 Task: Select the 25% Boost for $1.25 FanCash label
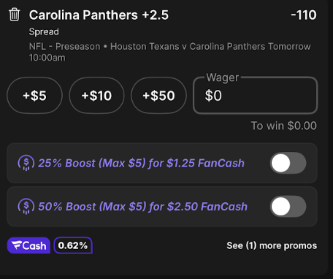[x=141, y=163]
